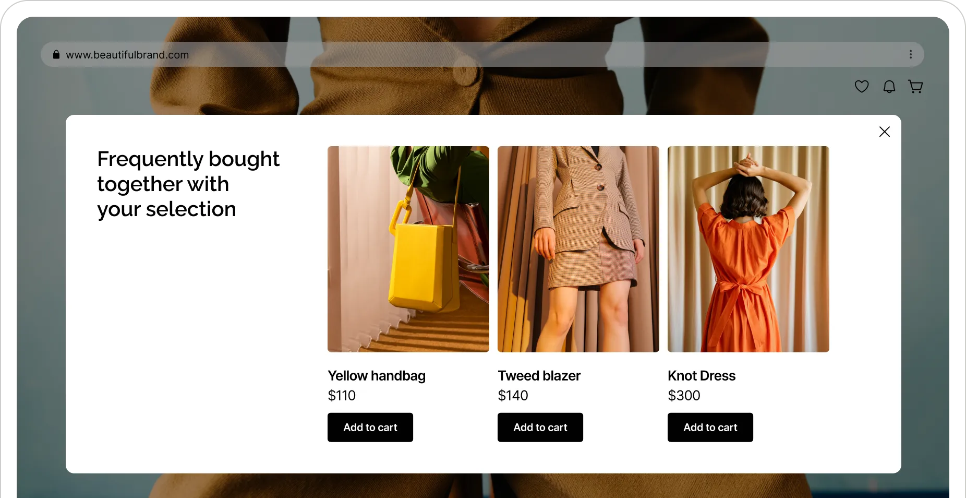Open the Tweed blazer product image
966x498 pixels.
pos(578,249)
